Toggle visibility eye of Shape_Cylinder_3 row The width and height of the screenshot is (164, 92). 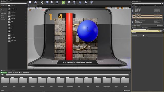coord(132,17)
